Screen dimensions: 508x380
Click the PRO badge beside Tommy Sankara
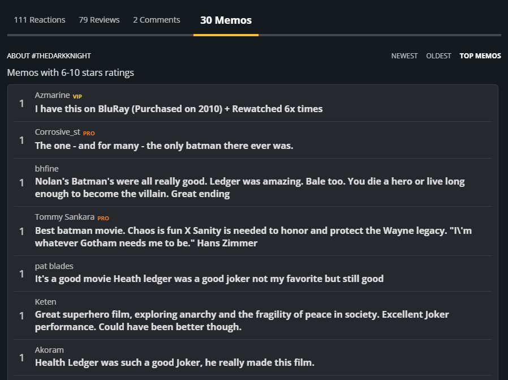tap(103, 218)
